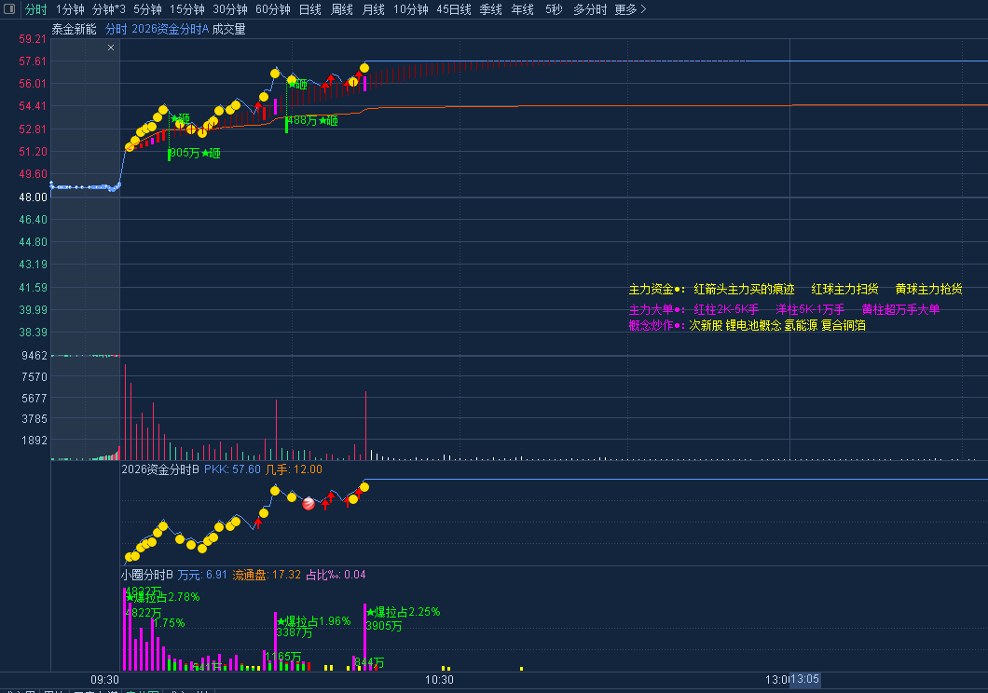Open the 次新股 concept link
The width and height of the screenshot is (988, 693).
706,325
